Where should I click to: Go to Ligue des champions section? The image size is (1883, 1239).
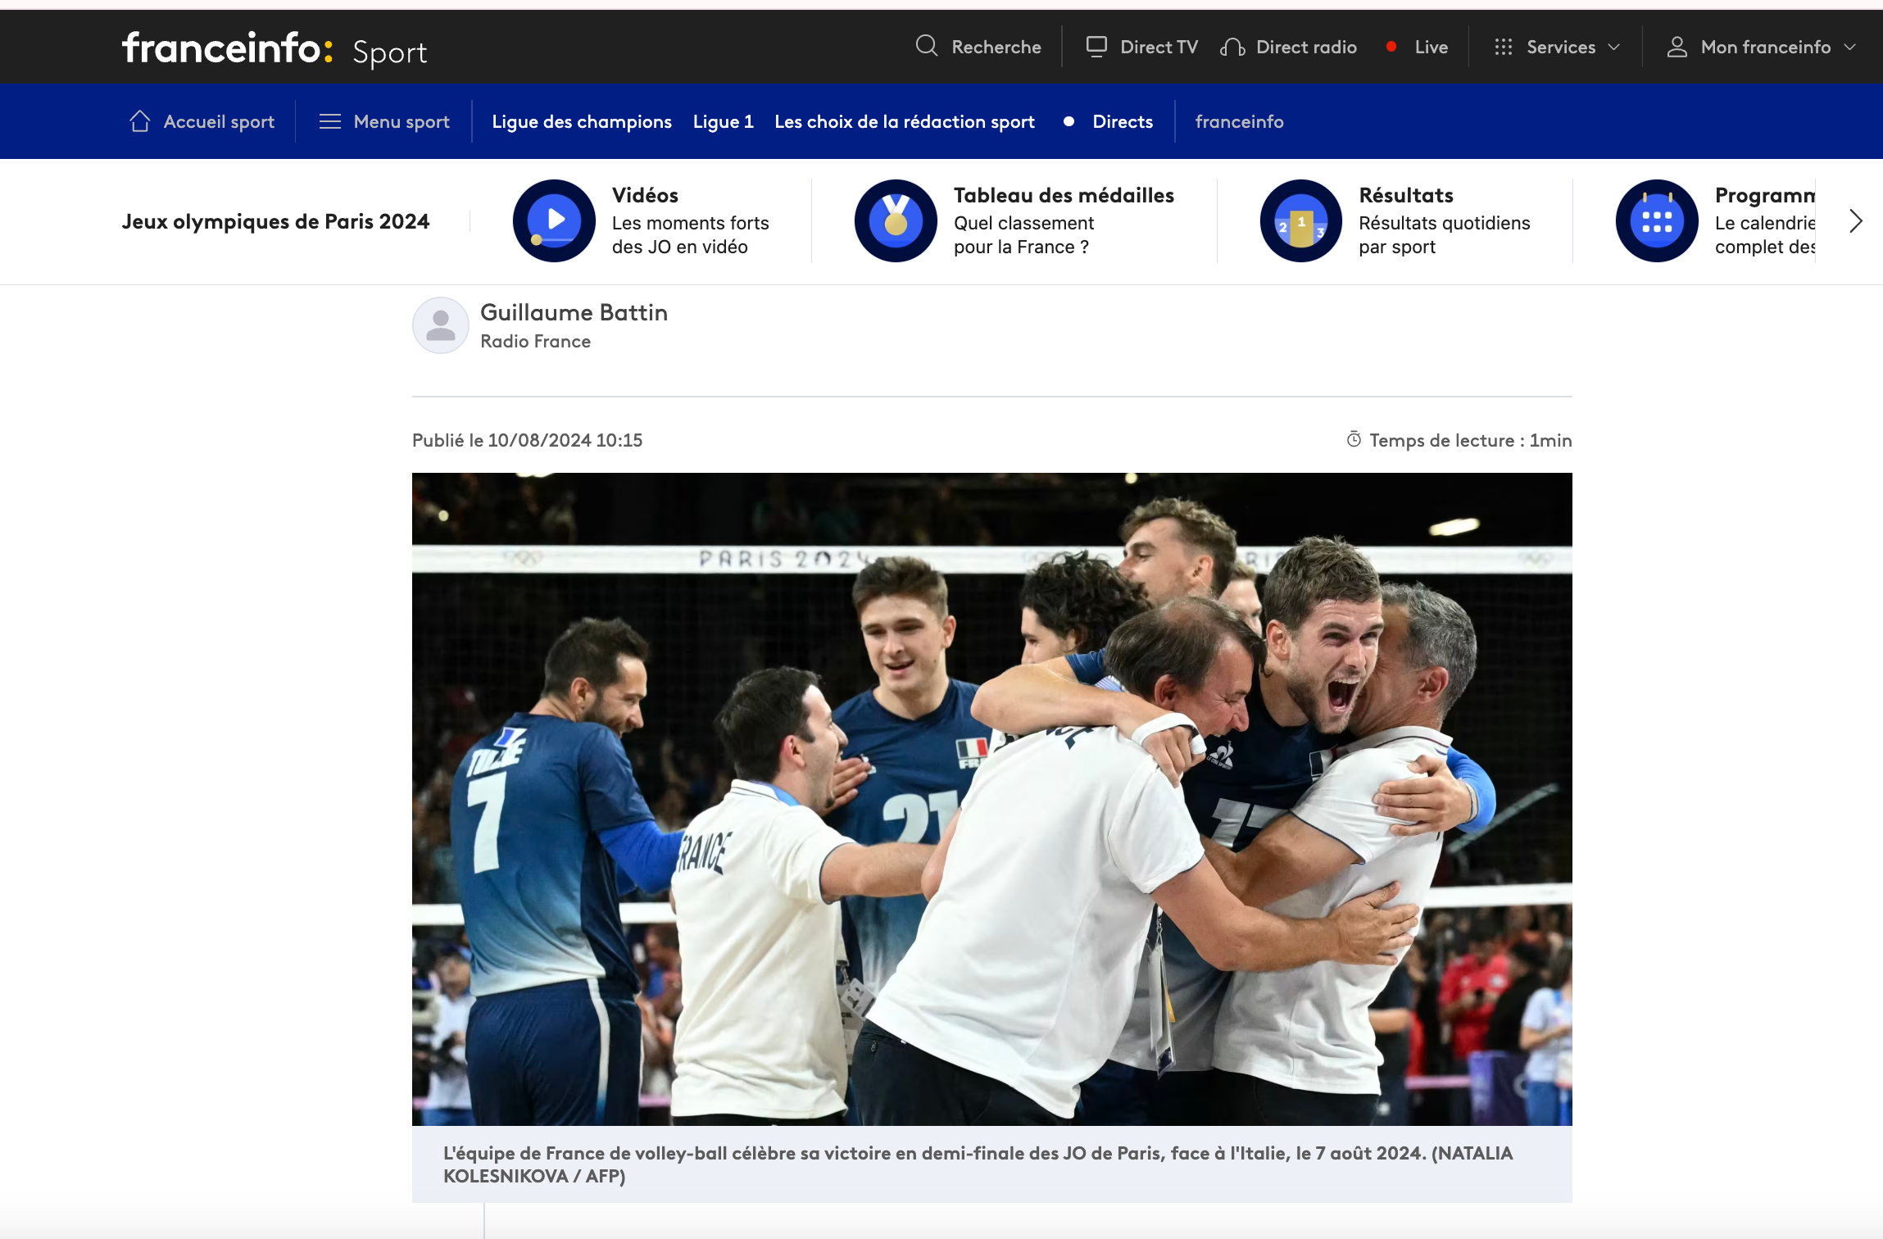581,121
